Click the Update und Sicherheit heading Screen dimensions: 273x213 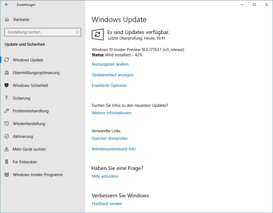click(25, 44)
